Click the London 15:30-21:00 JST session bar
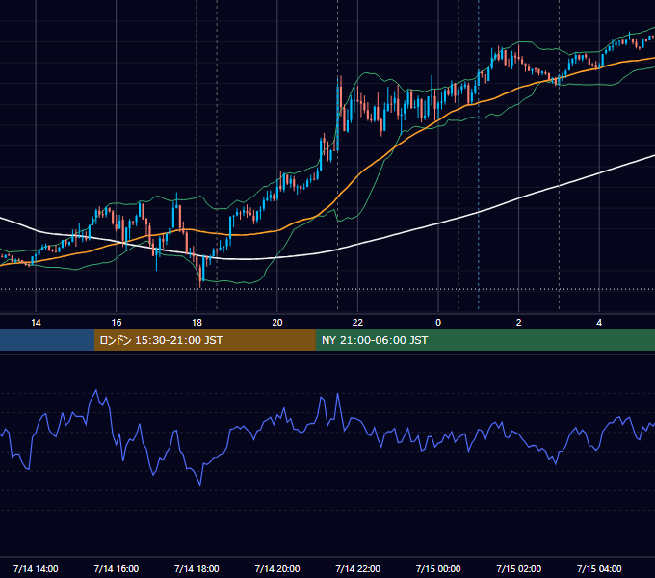Screen dimensions: 655x578 [204, 340]
